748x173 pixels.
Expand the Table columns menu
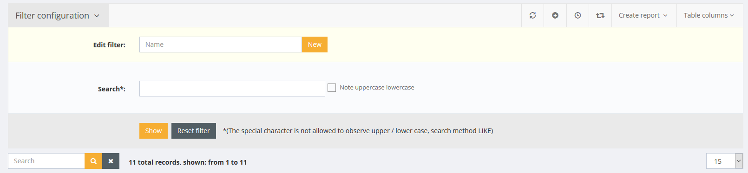[x=709, y=15]
